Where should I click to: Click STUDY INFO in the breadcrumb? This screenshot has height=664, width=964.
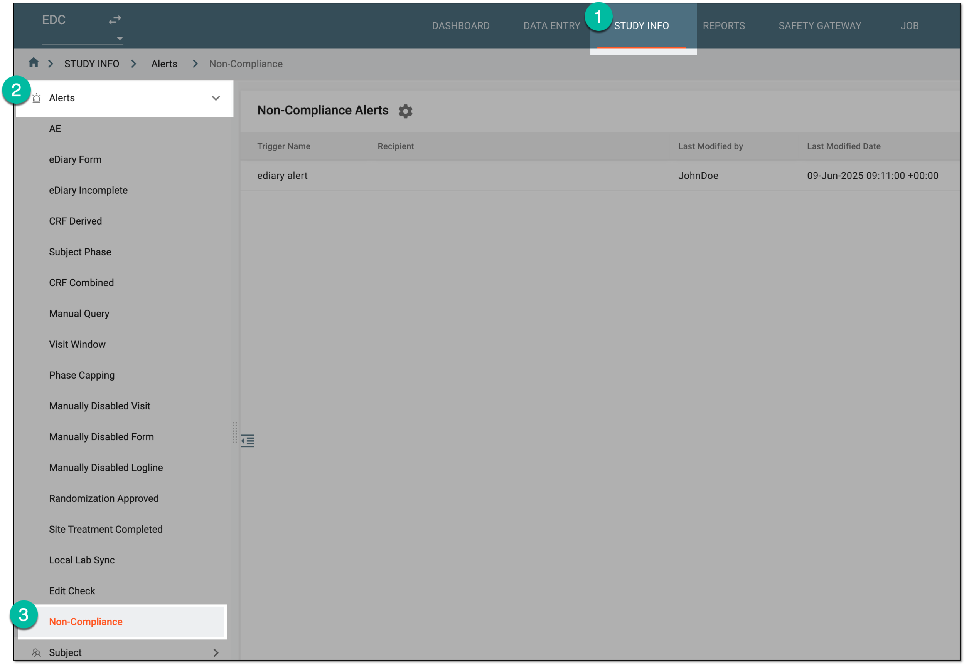[x=92, y=64]
